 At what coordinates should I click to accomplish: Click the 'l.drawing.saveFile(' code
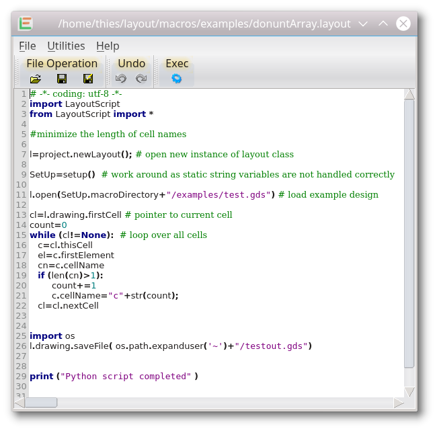coord(71,346)
